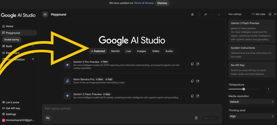Click the No API Key card
The height and width of the screenshot is (125, 277).
click(x=252, y=69)
